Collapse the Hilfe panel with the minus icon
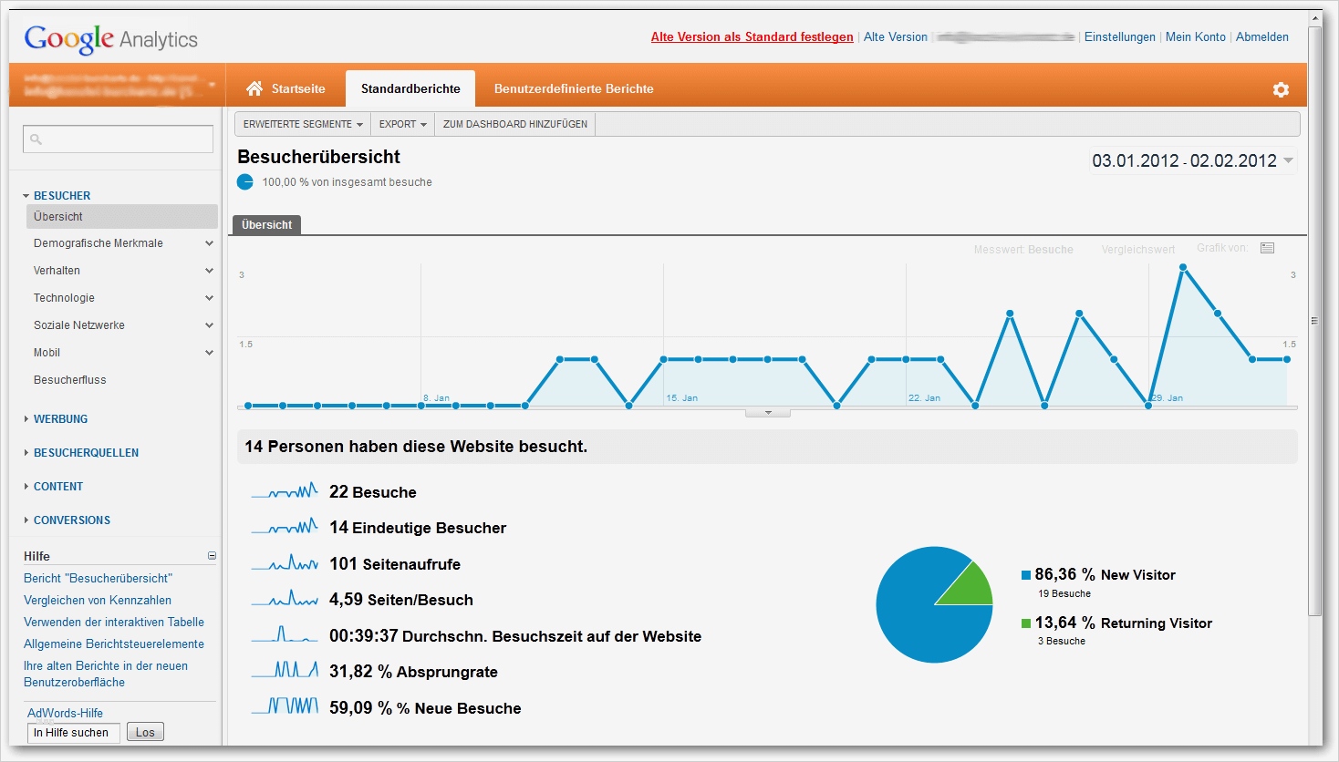The width and height of the screenshot is (1339, 762). point(211,554)
